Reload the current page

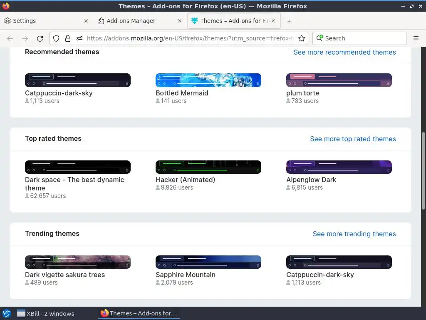click(40, 38)
